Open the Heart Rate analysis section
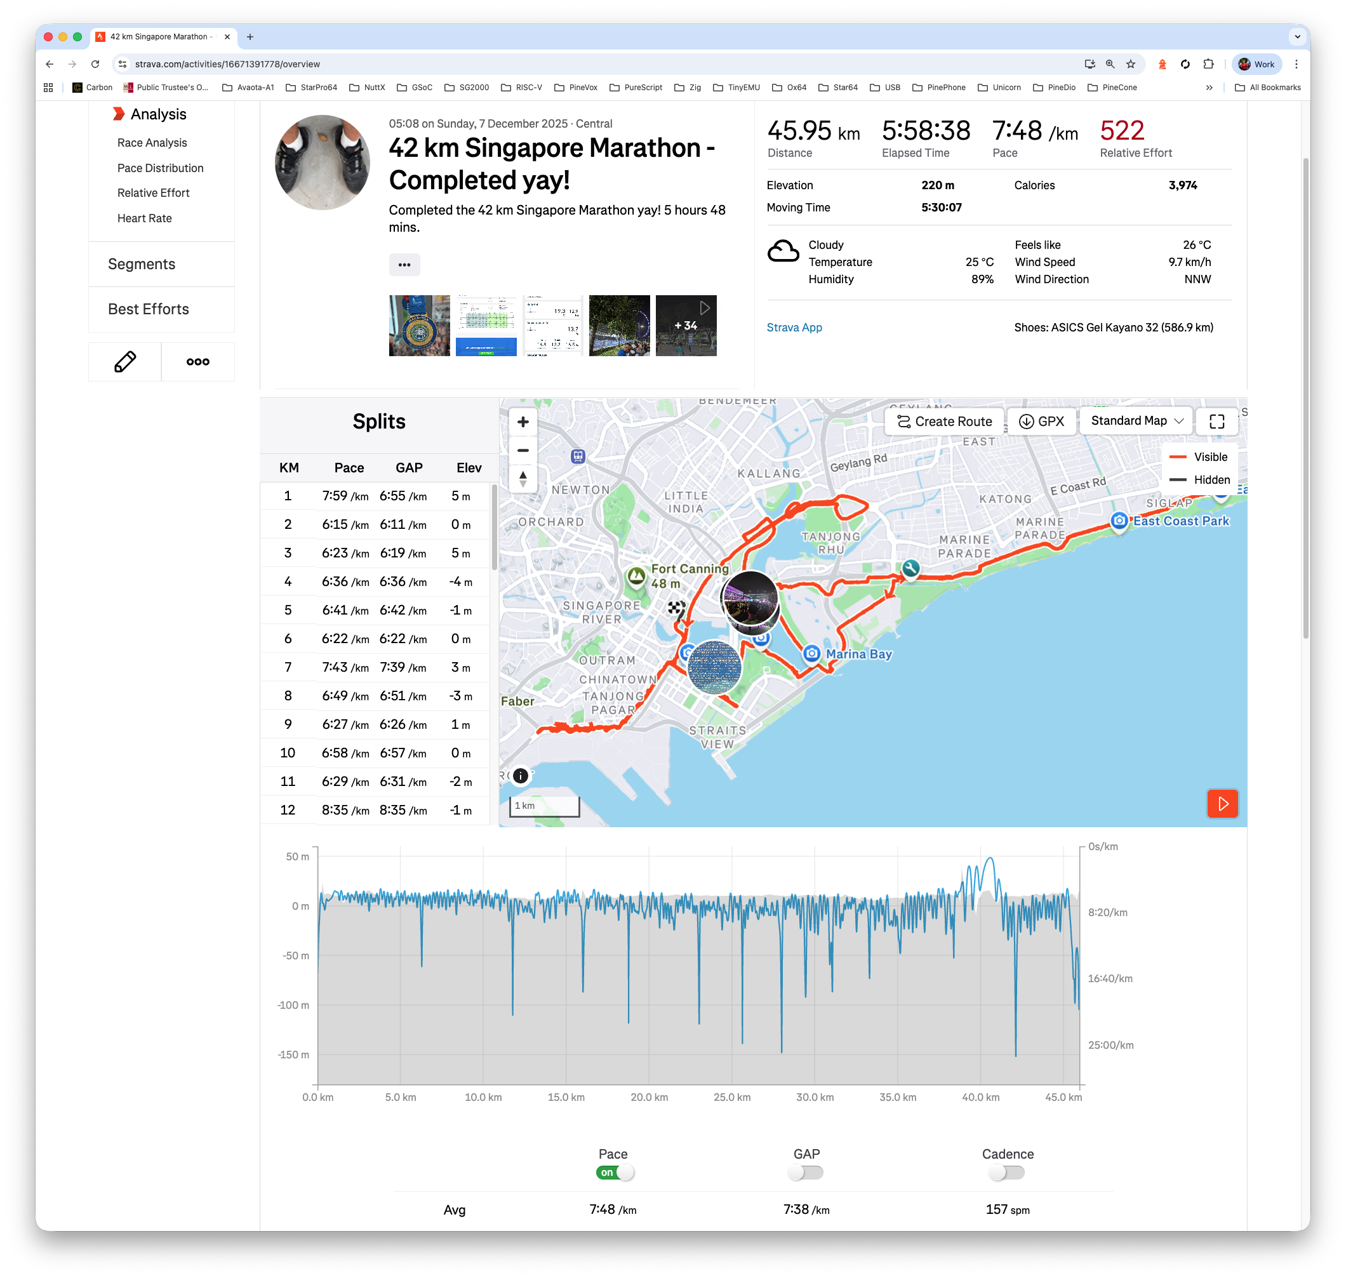The width and height of the screenshot is (1346, 1278). pos(144,218)
